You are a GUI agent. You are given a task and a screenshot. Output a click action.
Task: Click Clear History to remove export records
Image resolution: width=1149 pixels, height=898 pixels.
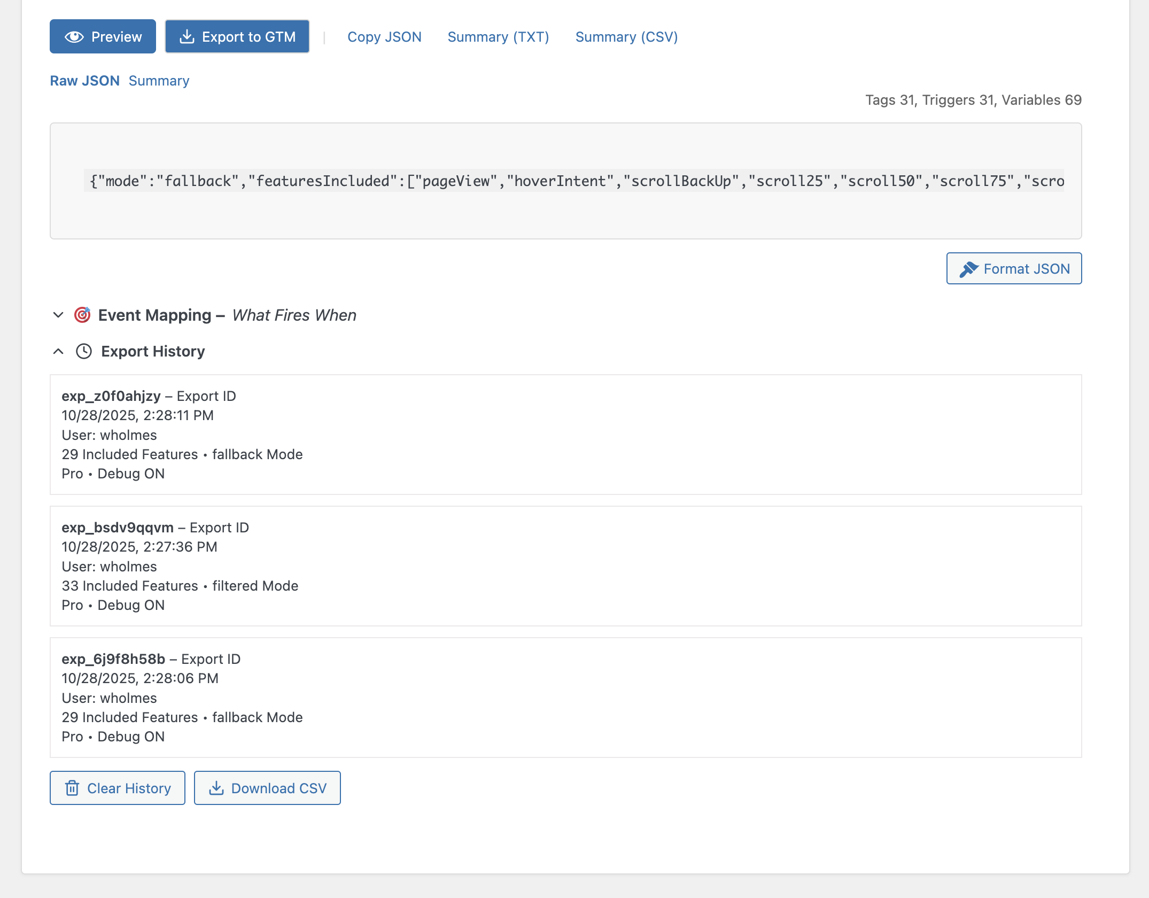pos(117,788)
